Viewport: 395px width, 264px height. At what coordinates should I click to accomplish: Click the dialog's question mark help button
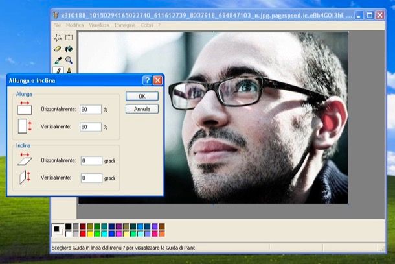click(x=147, y=80)
